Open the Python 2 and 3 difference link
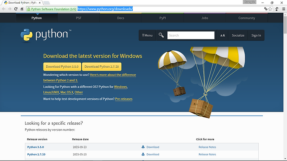 [113, 75]
